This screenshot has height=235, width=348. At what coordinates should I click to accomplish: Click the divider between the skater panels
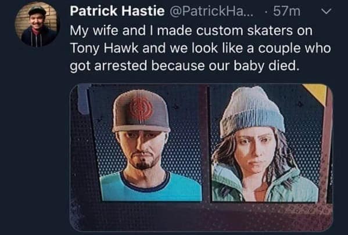point(206,143)
